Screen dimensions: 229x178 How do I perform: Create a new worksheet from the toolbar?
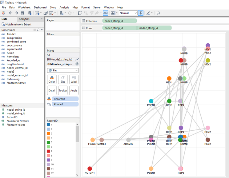tap(37, 13)
